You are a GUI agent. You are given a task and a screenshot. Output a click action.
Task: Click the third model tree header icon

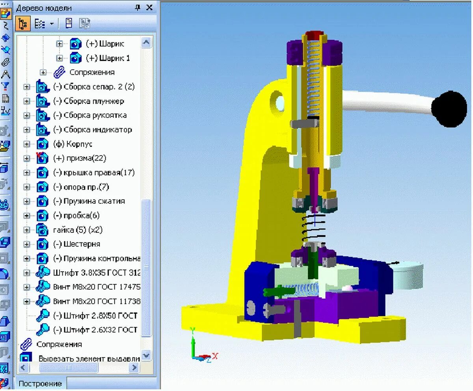pyautogui.click(x=69, y=24)
